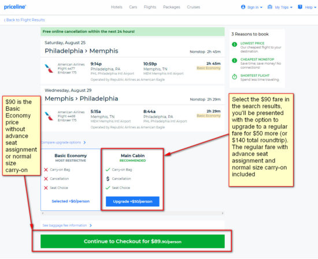Open the Cars tab
The image size is (318, 259).
pyautogui.click(x=133, y=7)
